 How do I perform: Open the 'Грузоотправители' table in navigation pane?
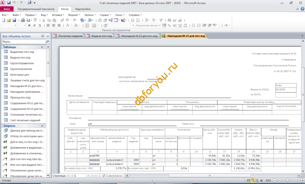coord(22,63)
